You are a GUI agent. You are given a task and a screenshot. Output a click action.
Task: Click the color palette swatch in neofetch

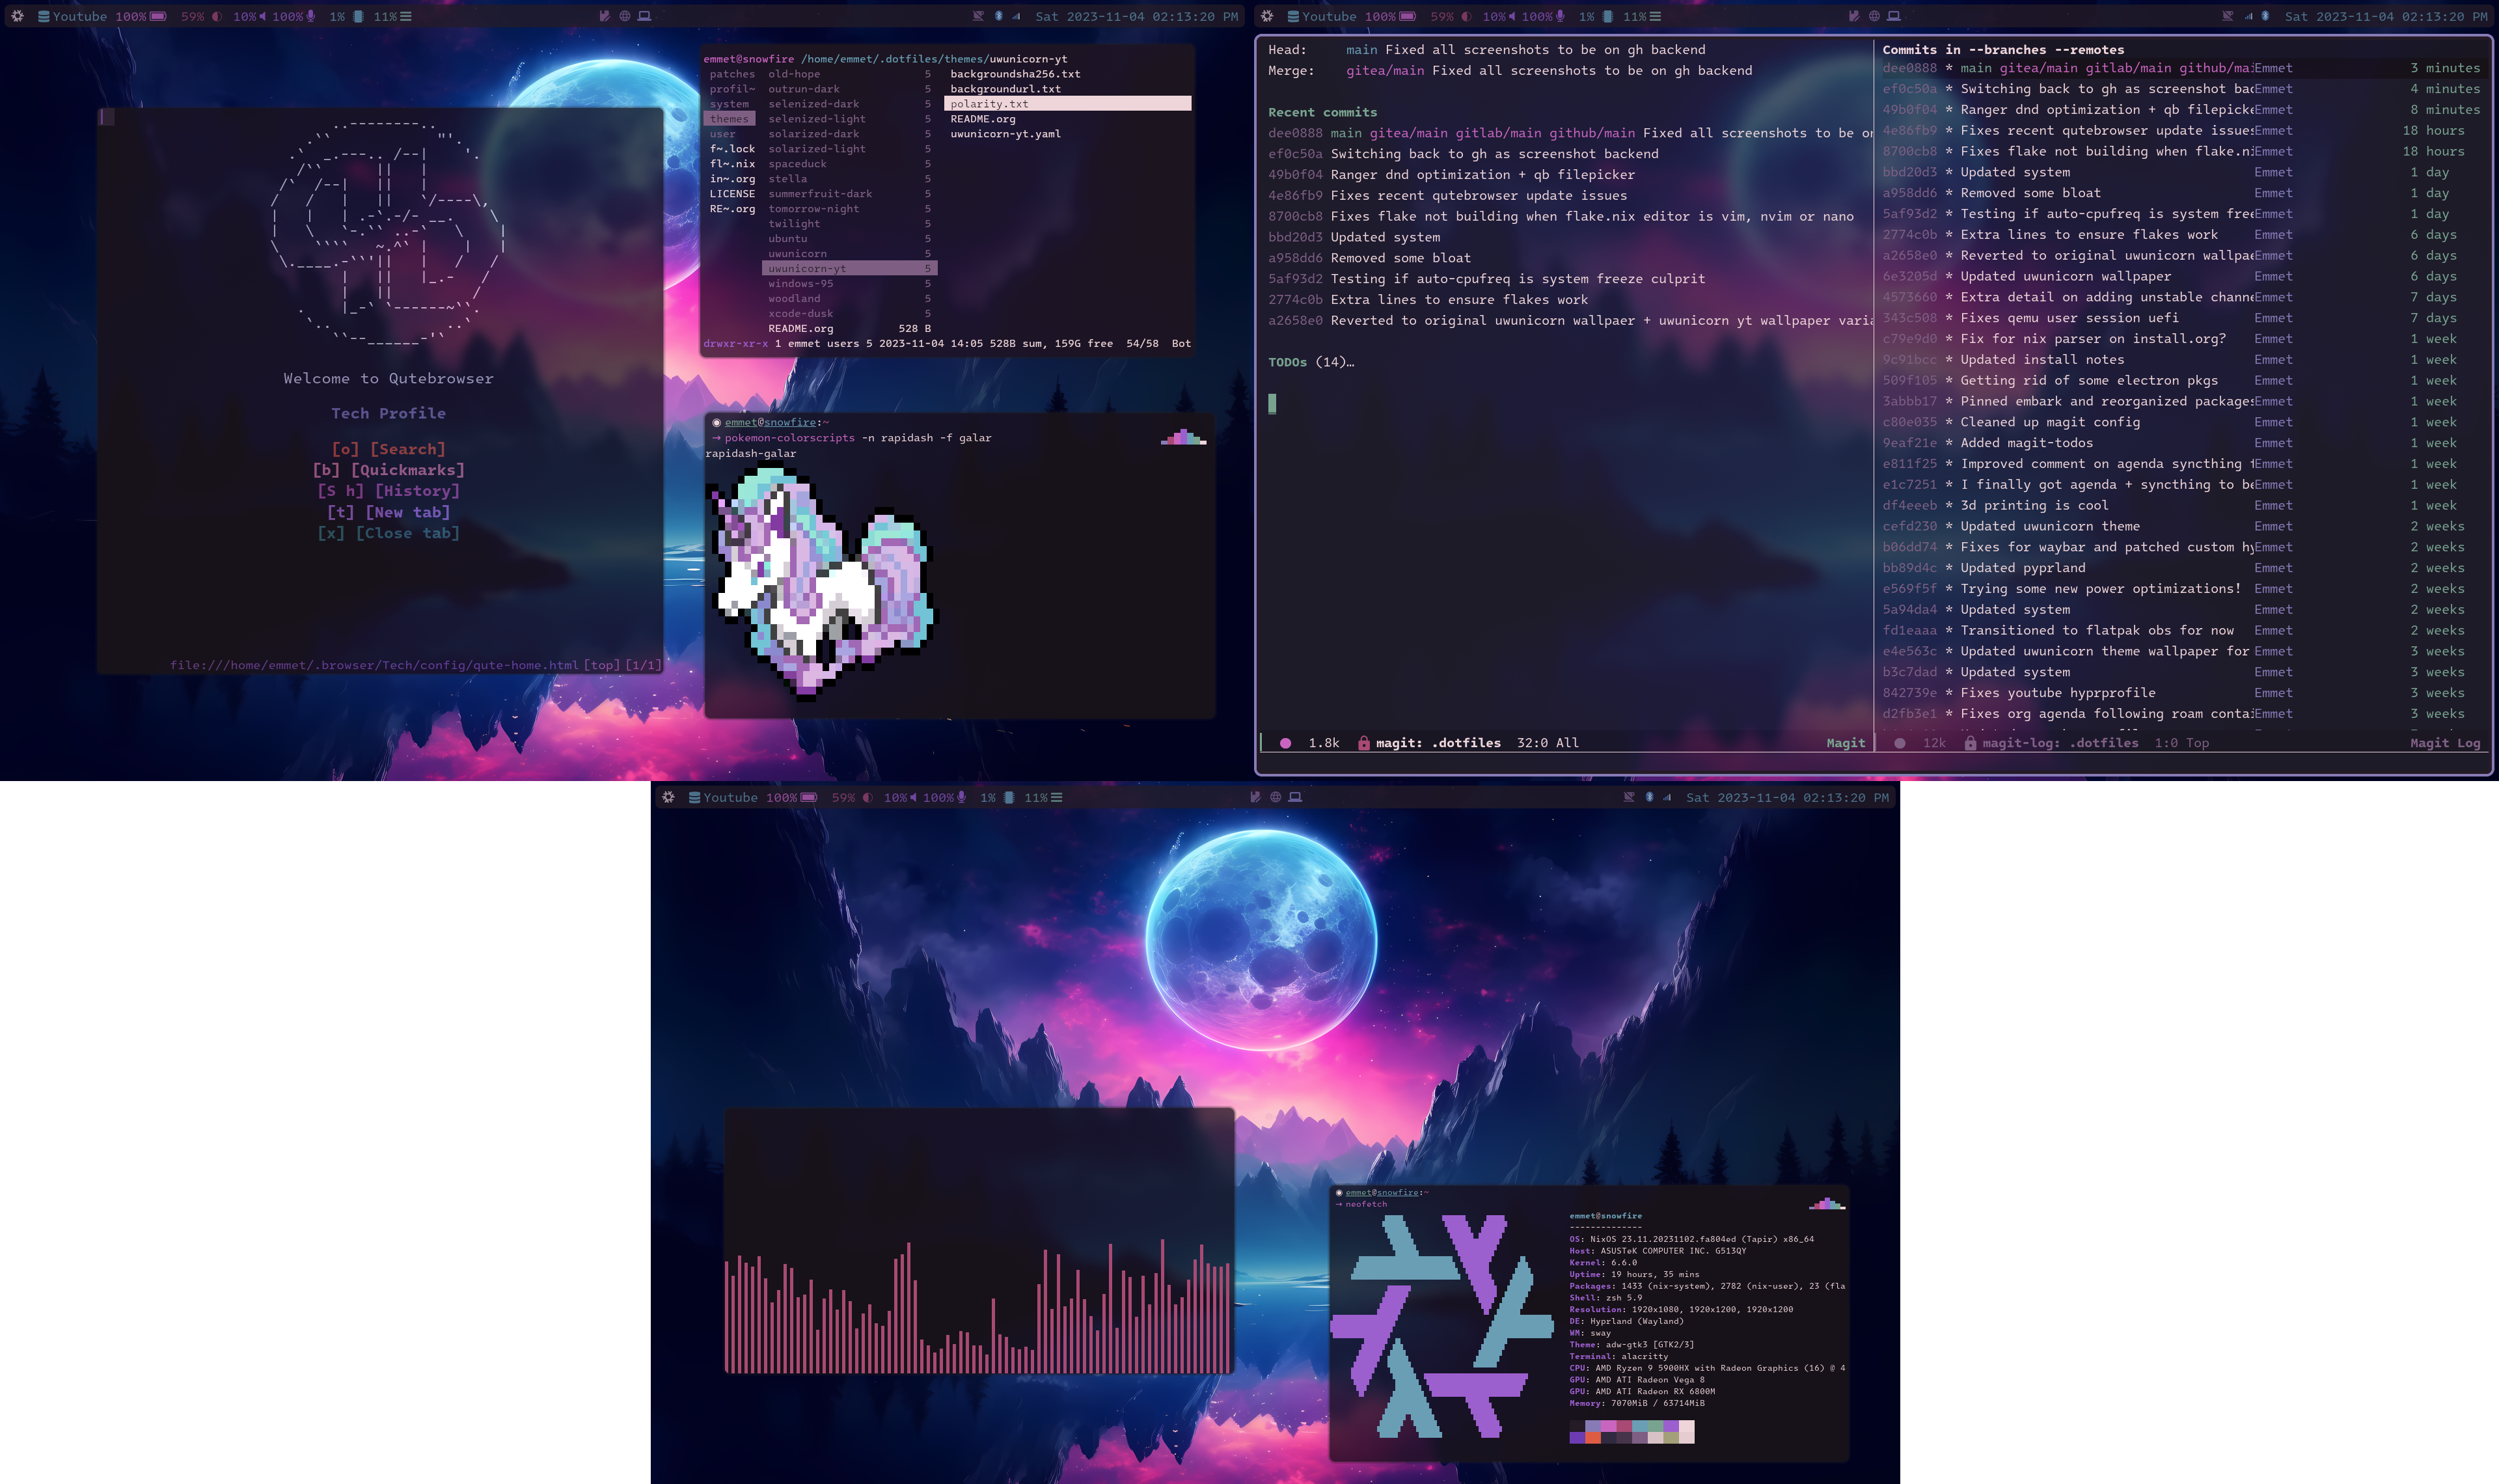(1630, 1431)
